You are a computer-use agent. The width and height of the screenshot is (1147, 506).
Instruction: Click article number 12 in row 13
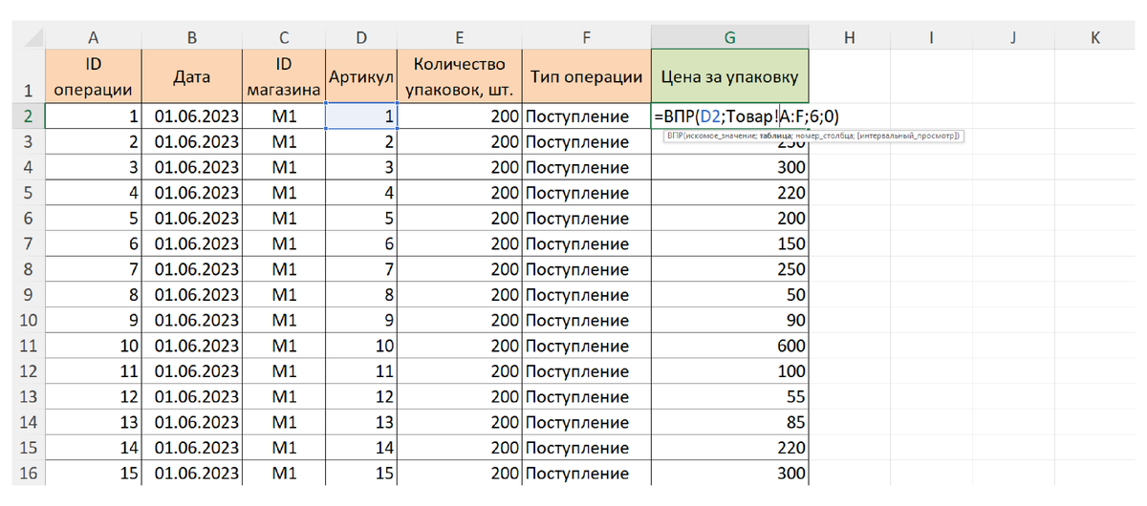(x=361, y=396)
